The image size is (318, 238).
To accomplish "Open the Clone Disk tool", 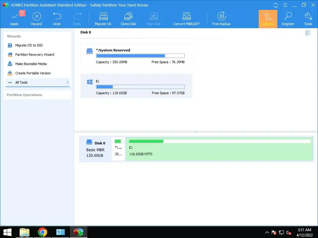I will (128, 19).
